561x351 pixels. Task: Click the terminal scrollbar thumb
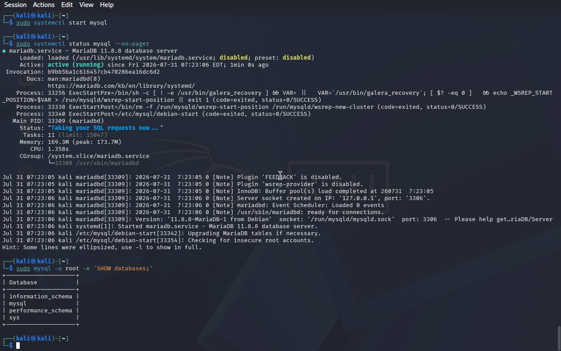click(x=559, y=337)
